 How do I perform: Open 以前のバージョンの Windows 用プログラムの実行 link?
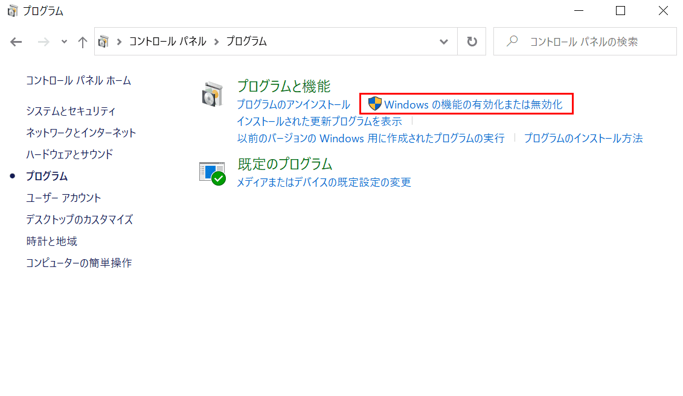pyautogui.click(x=371, y=138)
